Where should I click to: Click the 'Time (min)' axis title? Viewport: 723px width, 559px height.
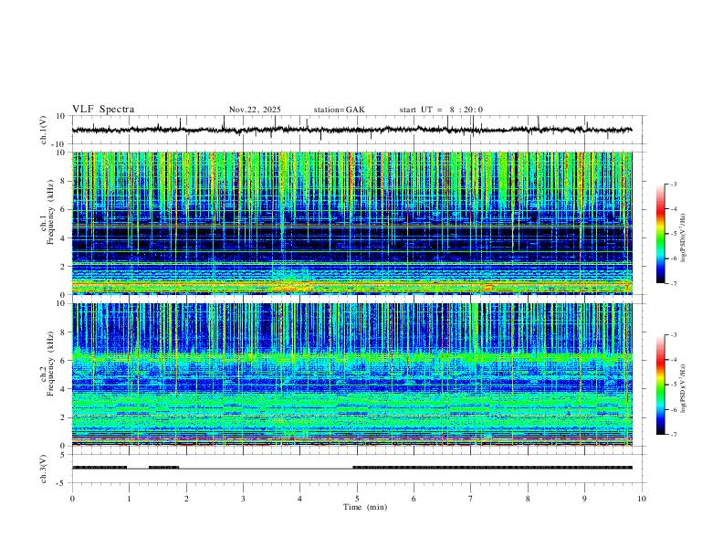coord(365,507)
